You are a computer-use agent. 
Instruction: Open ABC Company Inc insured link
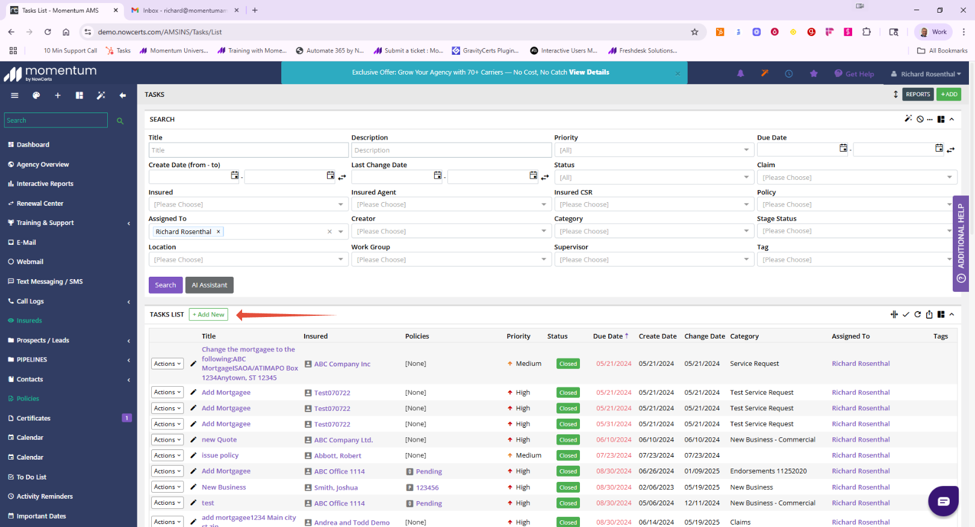342,364
